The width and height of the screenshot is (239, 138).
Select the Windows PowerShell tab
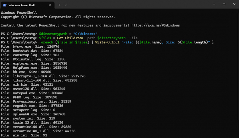27,5
